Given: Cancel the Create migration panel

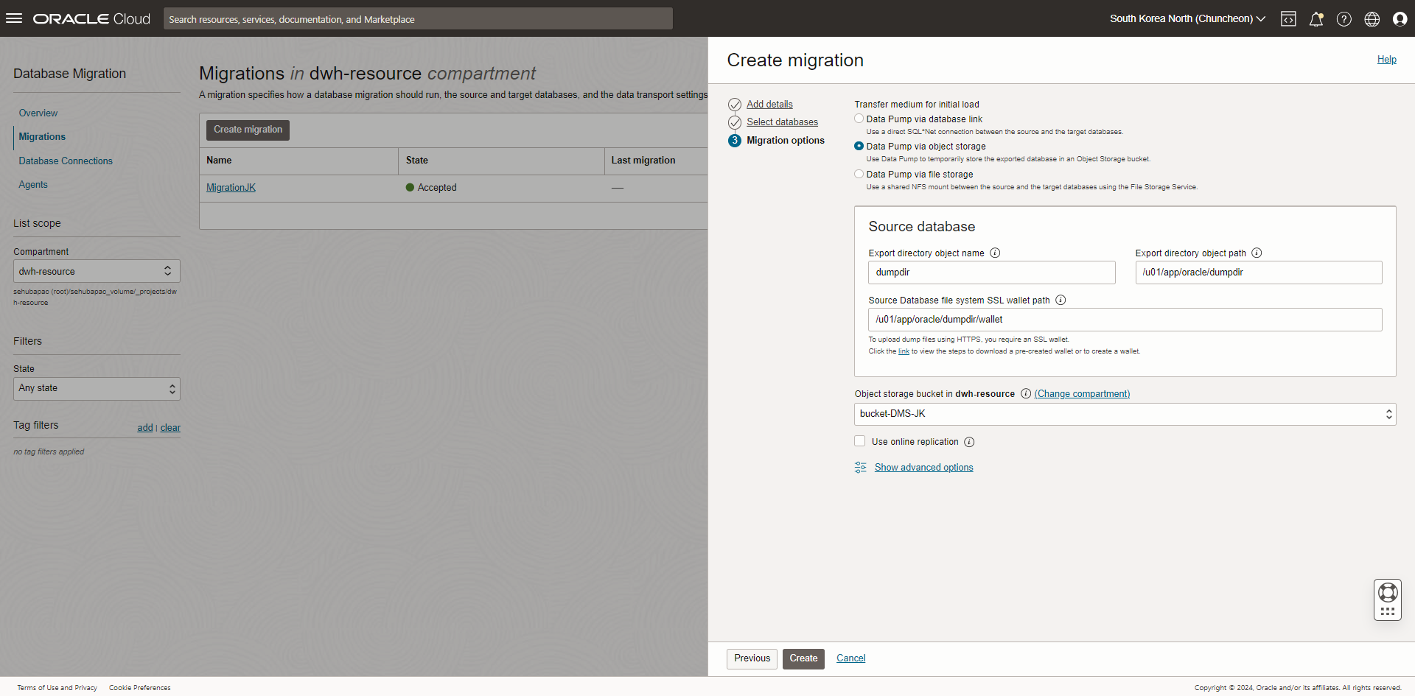Looking at the screenshot, I should 850,658.
